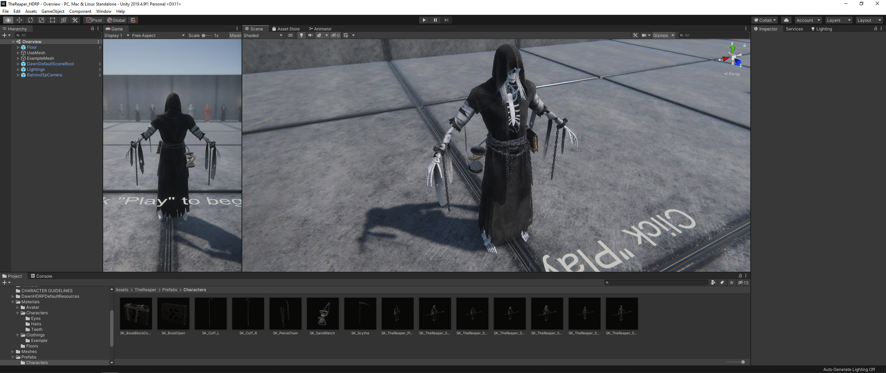Switch to the Asset Store tab
Screen dimensions: 886x373
[x=286, y=29]
